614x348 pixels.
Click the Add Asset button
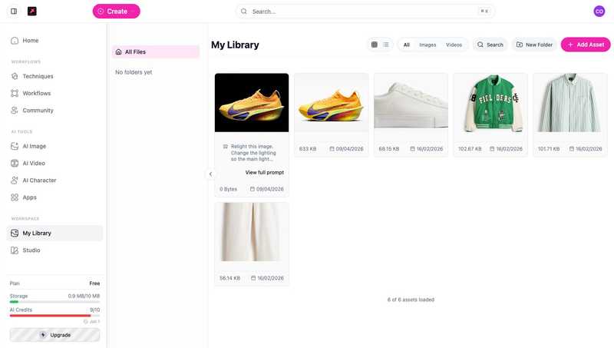pos(586,45)
